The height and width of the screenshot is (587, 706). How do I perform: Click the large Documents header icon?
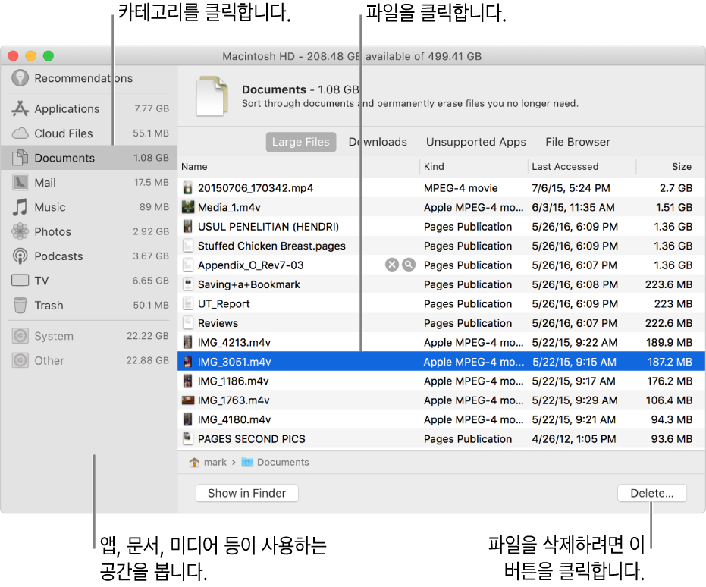coord(212,96)
